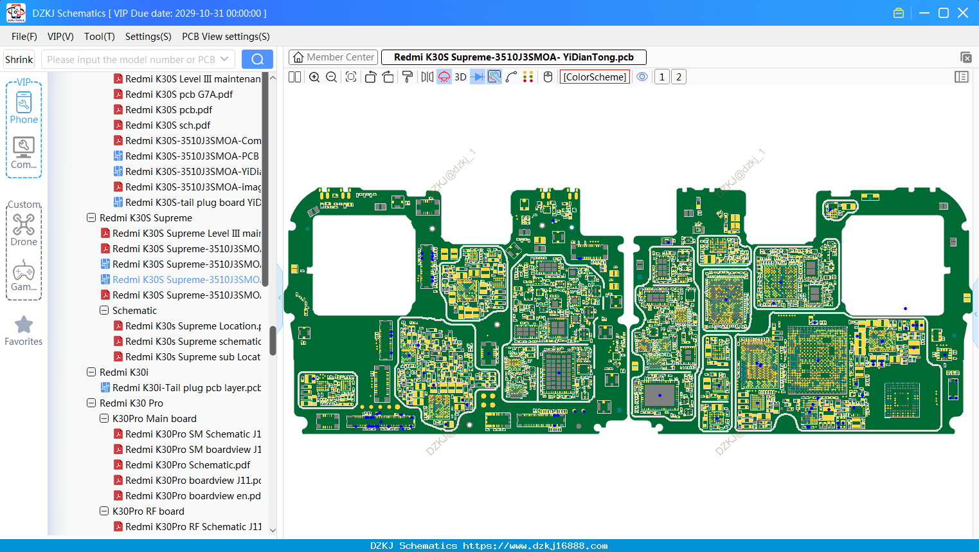979x552 pixels.
Task: Switch to board layer 1
Action: pyautogui.click(x=662, y=77)
